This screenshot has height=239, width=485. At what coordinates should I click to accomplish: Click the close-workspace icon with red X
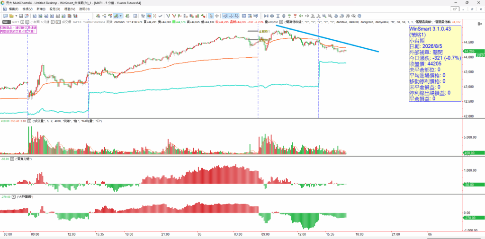coord(27,16)
